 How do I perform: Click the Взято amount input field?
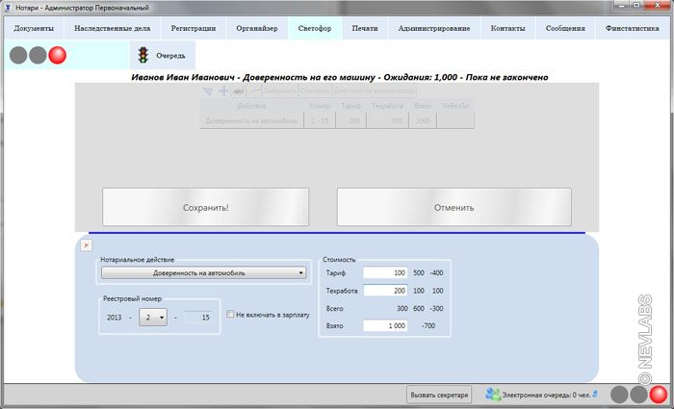click(386, 326)
